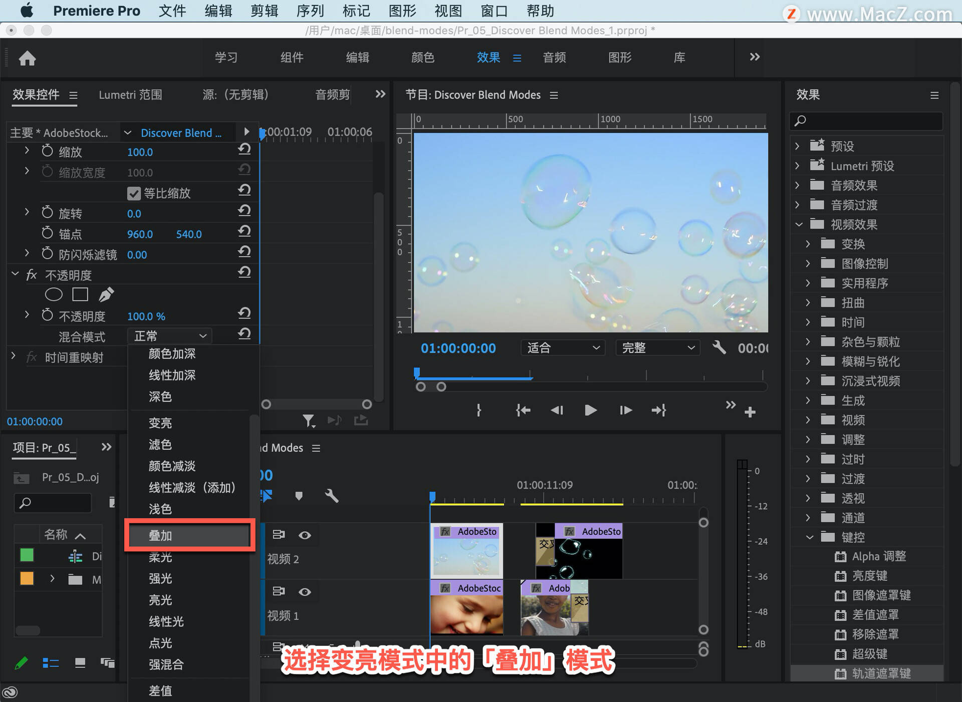The image size is (962, 702).
Task: Open the Lumetri 范围 panel tab
Action: [130, 95]
